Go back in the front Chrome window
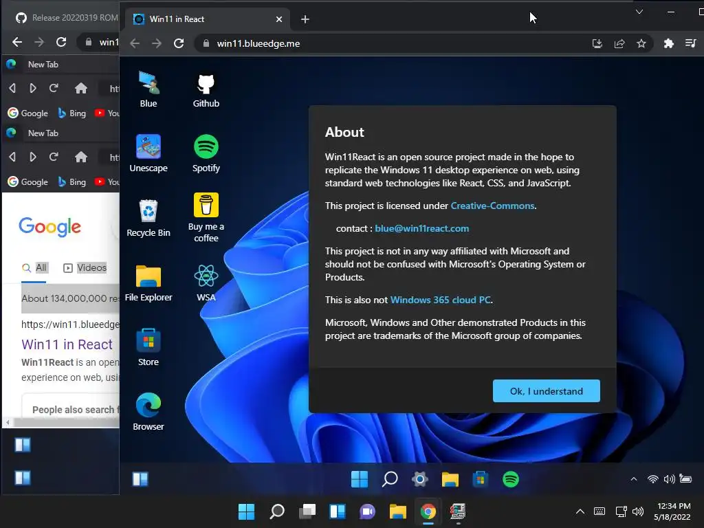 [x=135, y=43]
